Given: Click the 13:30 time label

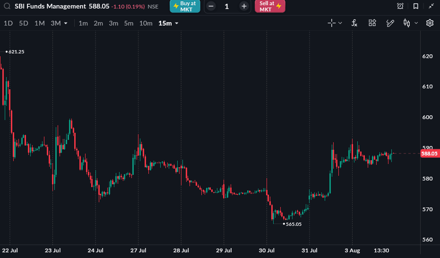Looking at the screenshot, I should (382, 250).
